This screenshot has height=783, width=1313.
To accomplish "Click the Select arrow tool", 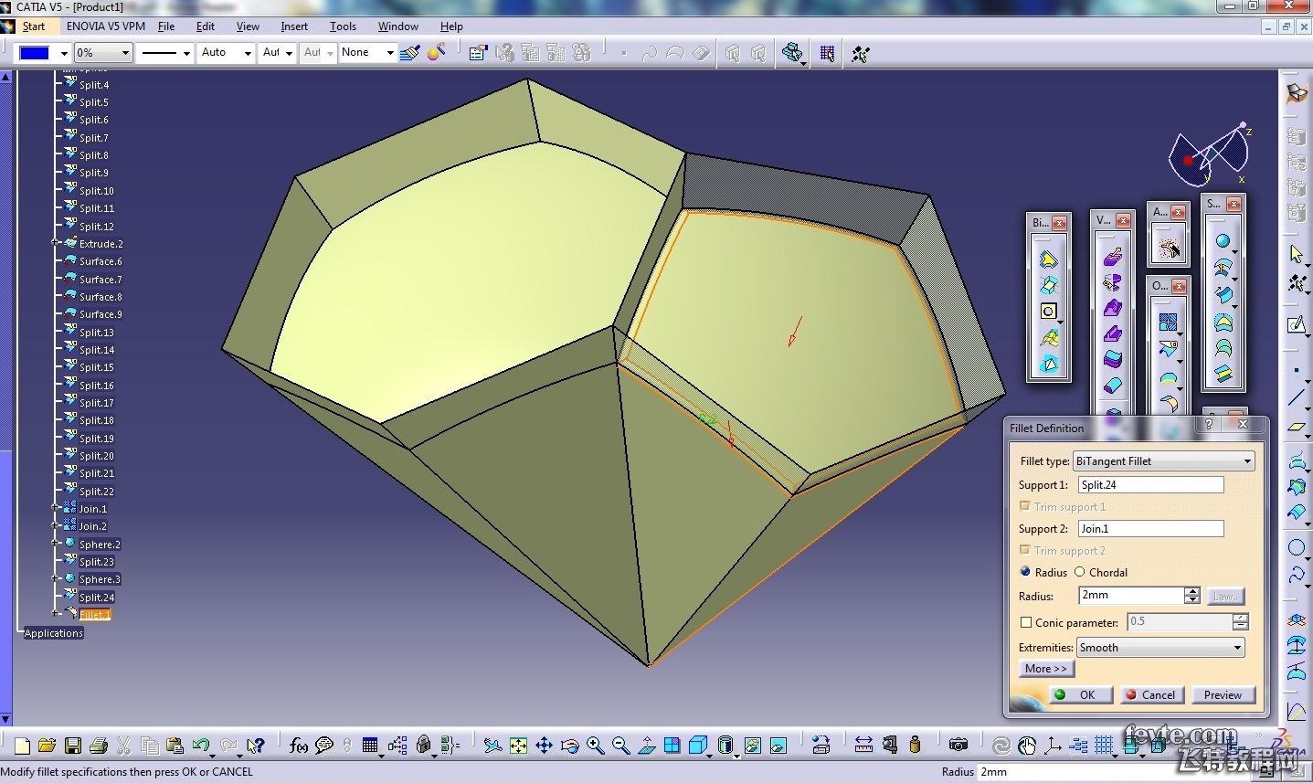I will coord(1297,254).
